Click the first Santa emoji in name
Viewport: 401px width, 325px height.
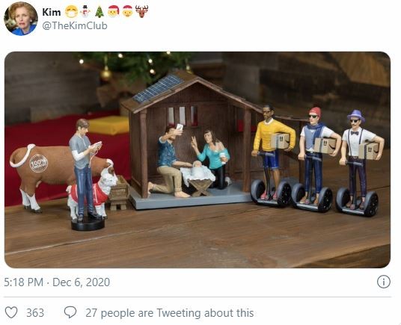tap(114, 12)
